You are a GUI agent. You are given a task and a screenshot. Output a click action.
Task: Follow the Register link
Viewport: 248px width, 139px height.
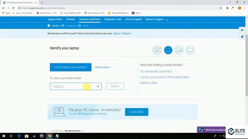click(127, 34)
